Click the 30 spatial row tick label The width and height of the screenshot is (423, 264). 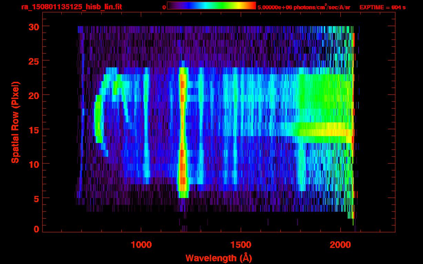(34, 26)
